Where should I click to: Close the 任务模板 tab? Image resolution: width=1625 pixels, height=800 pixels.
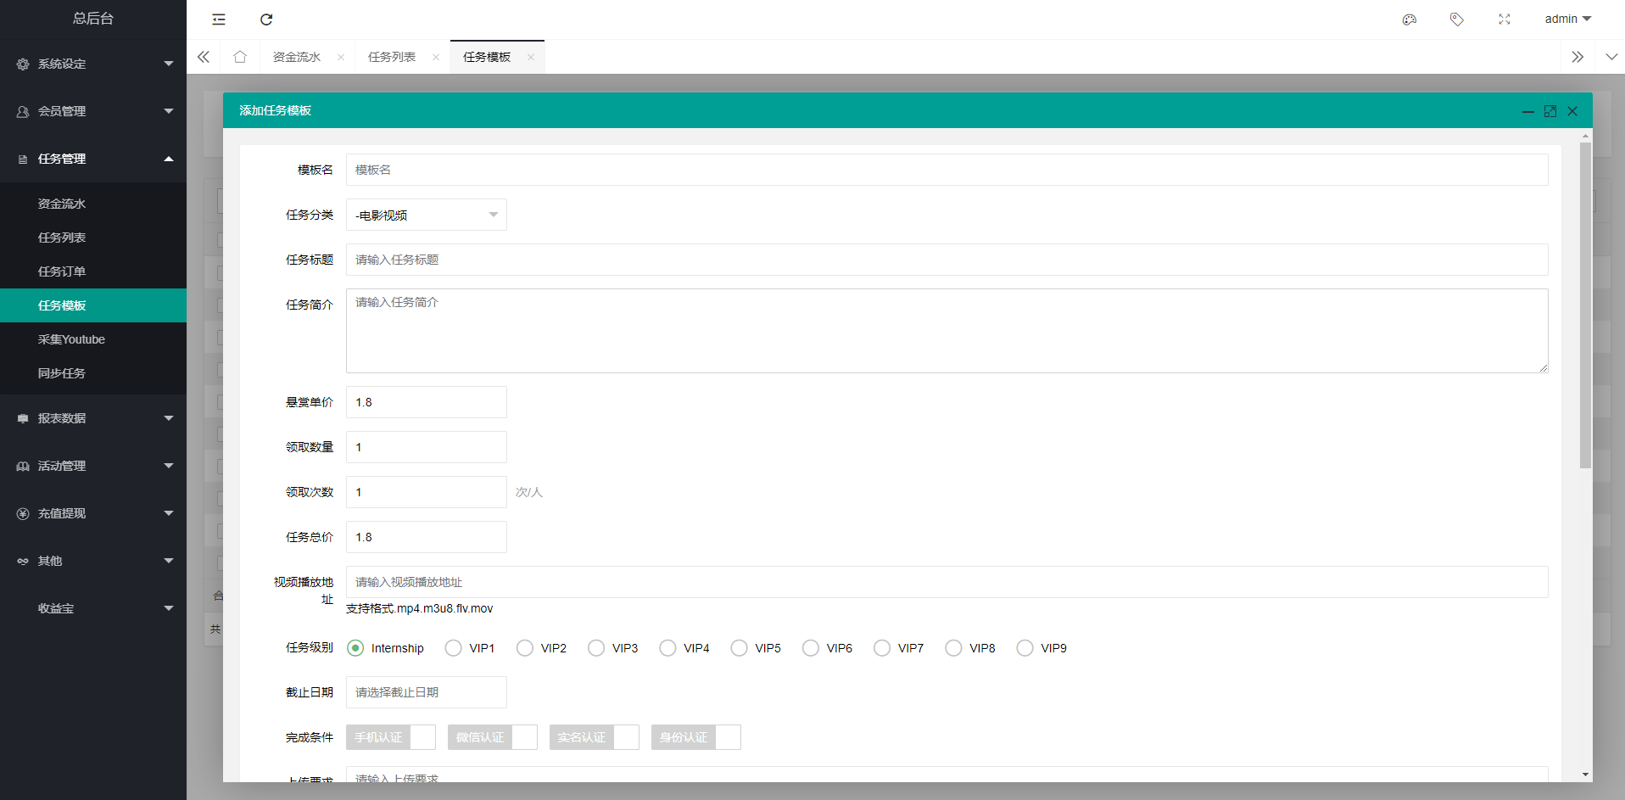531,58
